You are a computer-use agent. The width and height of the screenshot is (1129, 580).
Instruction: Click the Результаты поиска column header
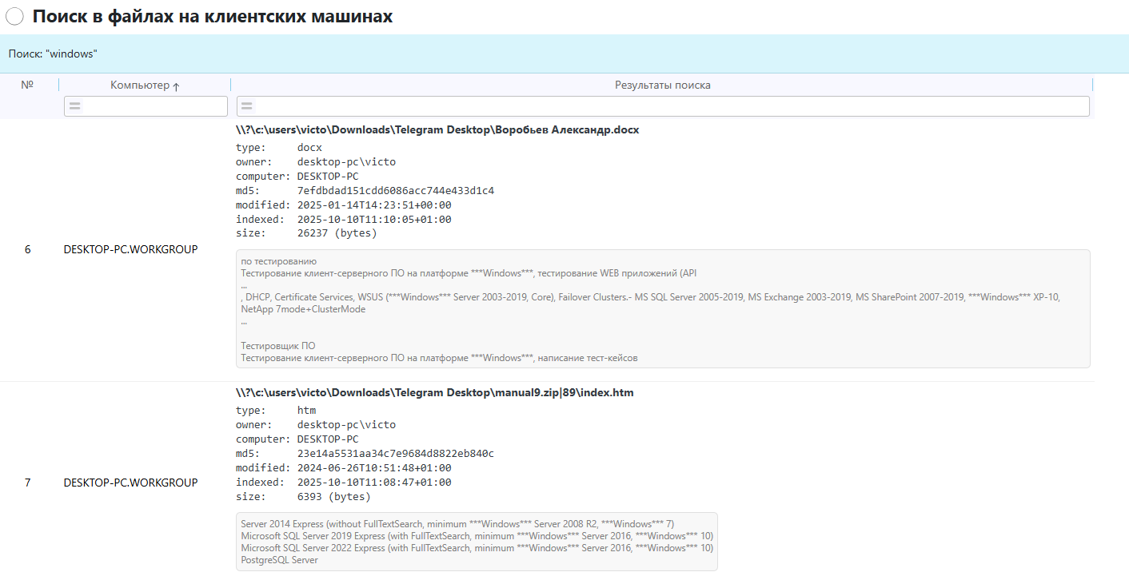(661, 85)
